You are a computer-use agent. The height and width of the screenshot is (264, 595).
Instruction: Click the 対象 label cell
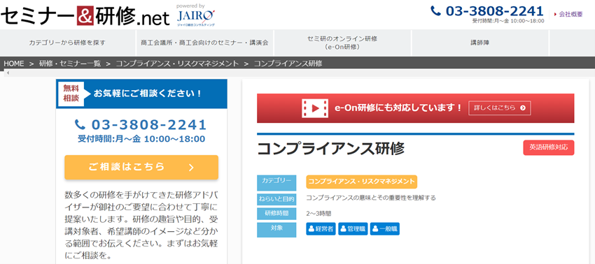pos(276,230)
